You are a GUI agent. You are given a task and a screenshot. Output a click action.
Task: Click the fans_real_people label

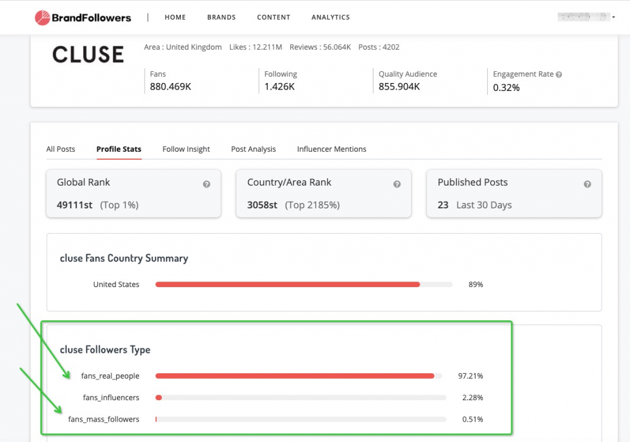(x=110, y=376)
